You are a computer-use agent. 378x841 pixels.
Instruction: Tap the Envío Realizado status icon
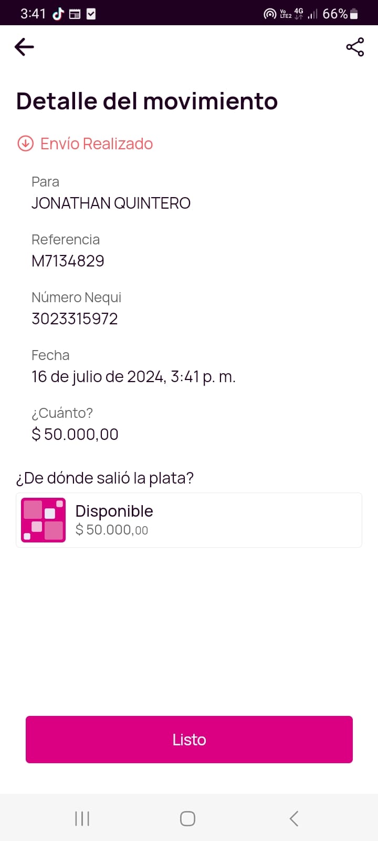coord(25,143)
